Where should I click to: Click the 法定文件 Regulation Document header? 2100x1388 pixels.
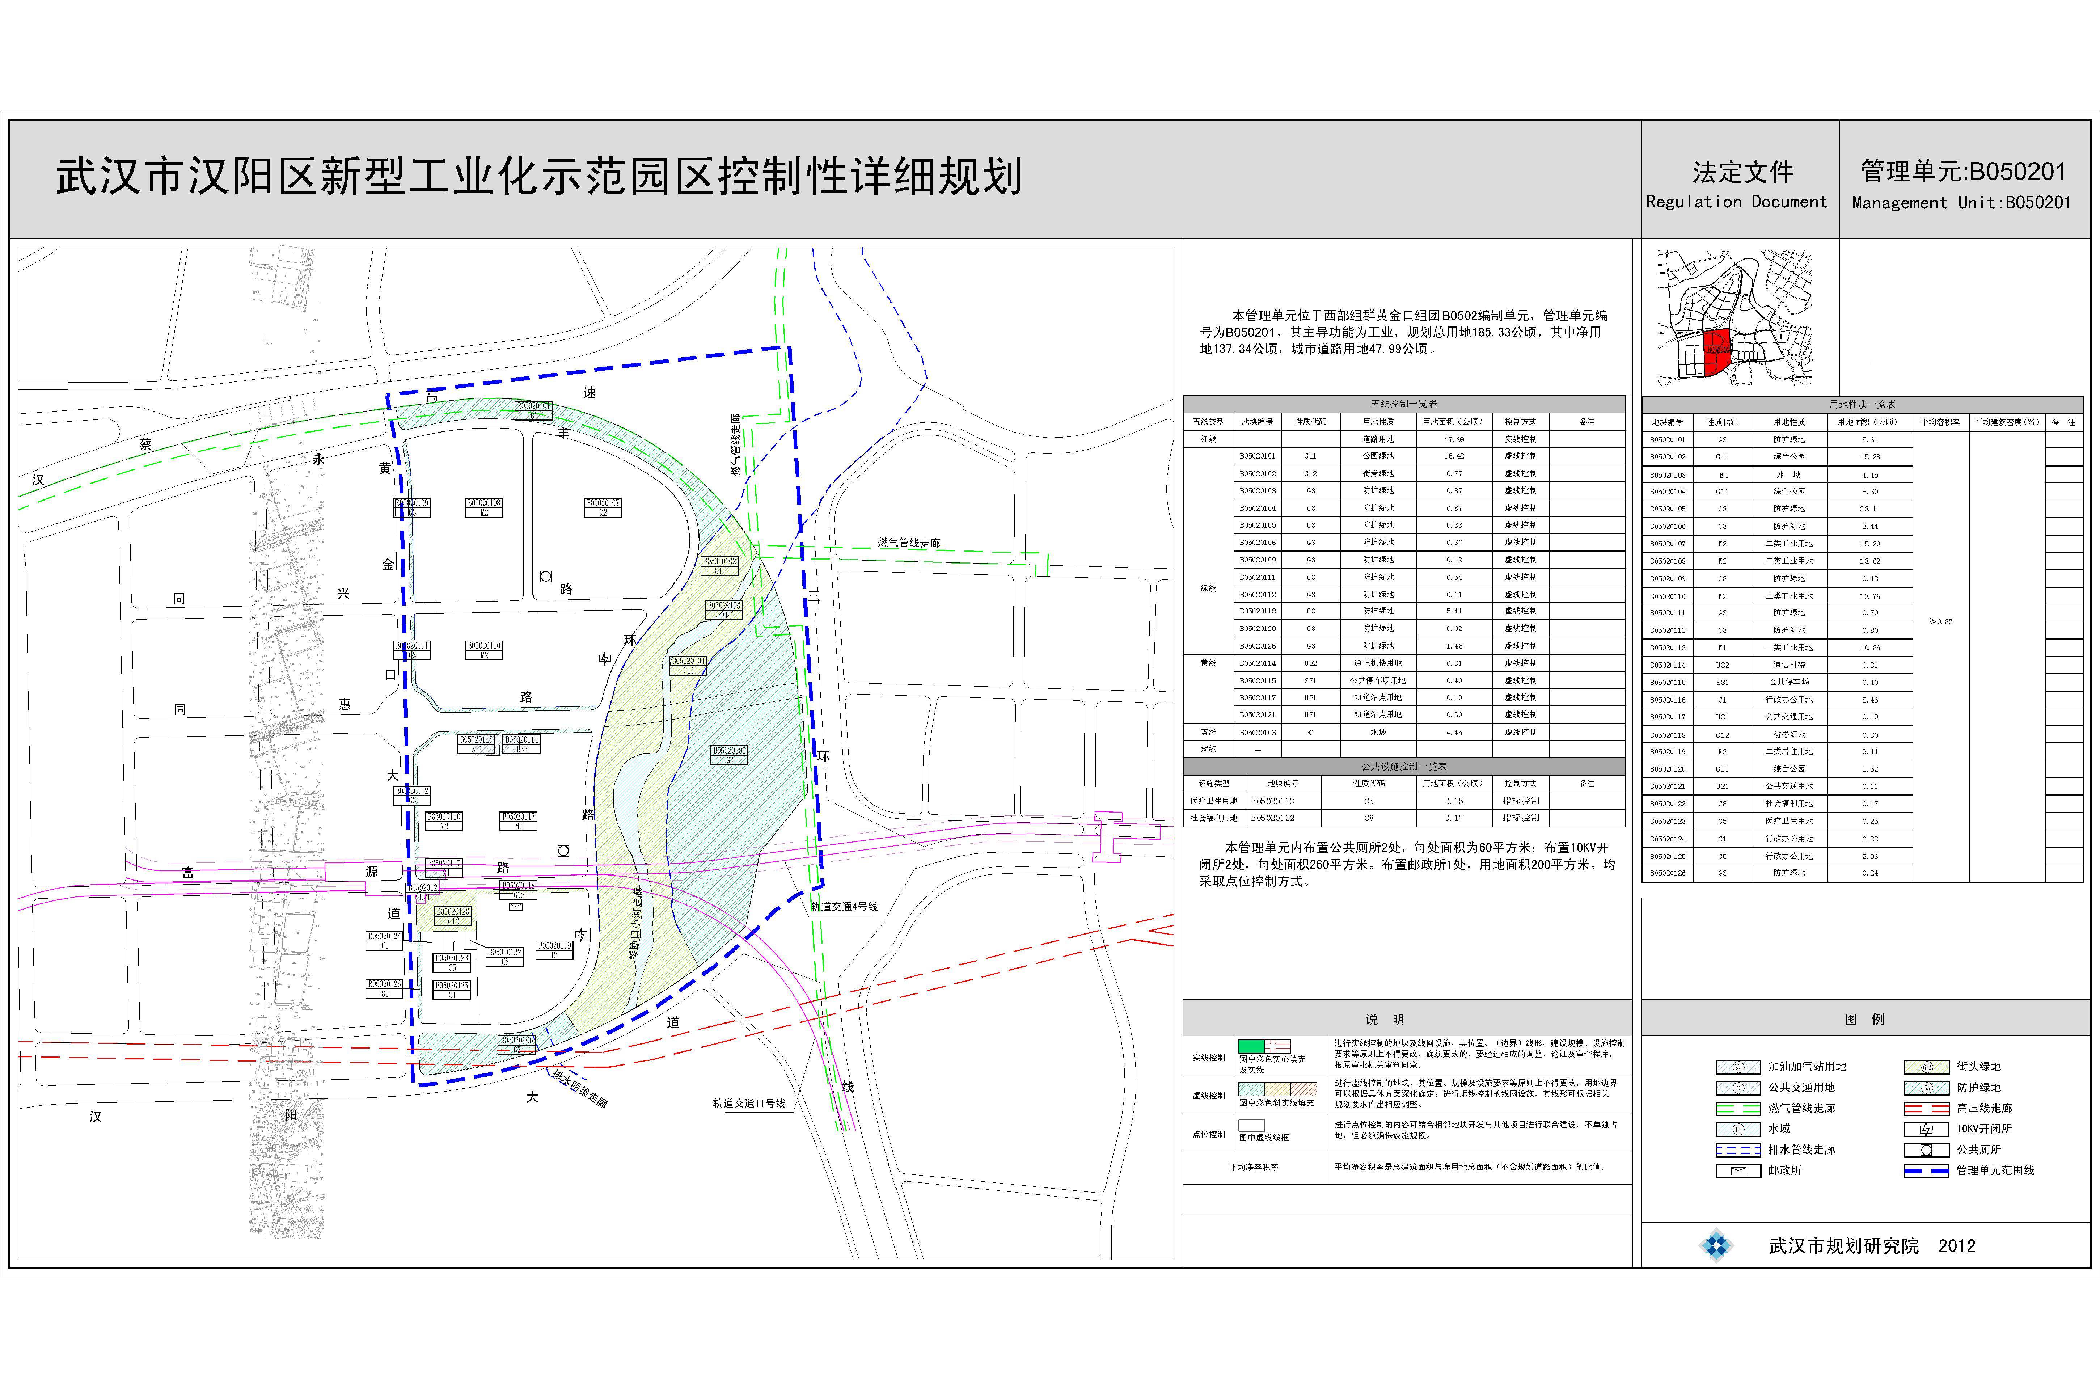1736,184
